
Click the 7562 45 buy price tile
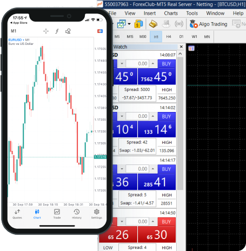157,77
